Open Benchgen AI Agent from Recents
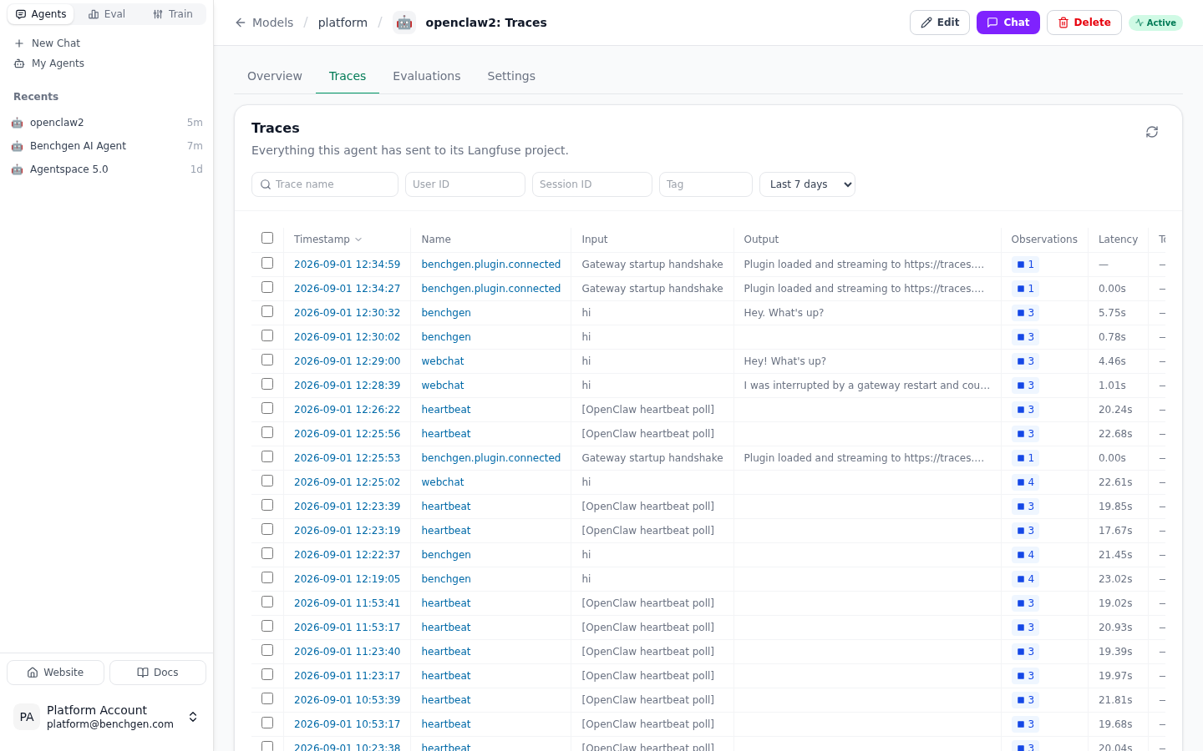 point(107,146)
